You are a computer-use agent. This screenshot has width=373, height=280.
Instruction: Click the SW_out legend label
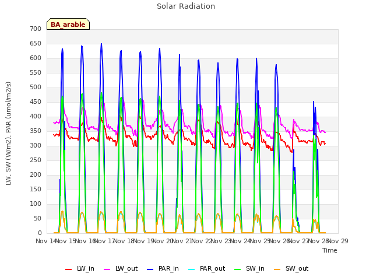point(297,268)
